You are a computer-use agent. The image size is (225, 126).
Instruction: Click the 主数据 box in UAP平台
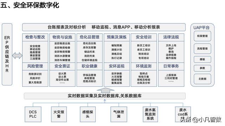coord(202,79)
